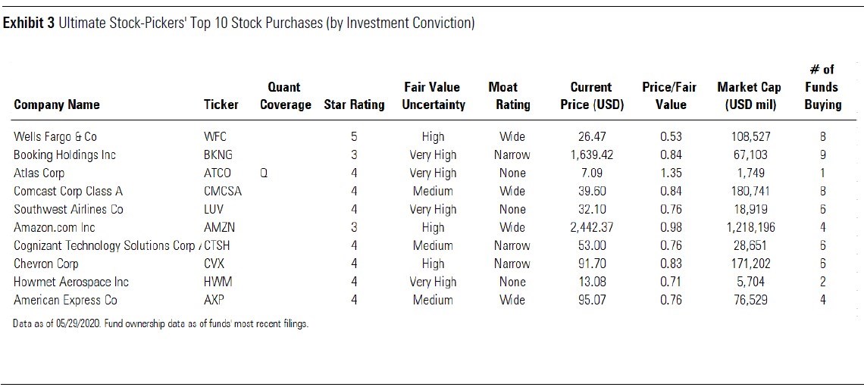The image size is (864, 387).
Task: Click the Exhibit 3 table title
Action: click(x=239, y=23)
